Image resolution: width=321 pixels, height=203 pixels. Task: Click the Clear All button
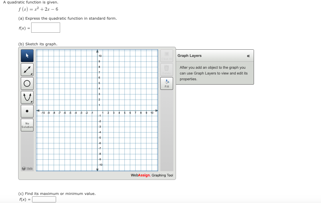pyautogui.click(x=167, y=56)
